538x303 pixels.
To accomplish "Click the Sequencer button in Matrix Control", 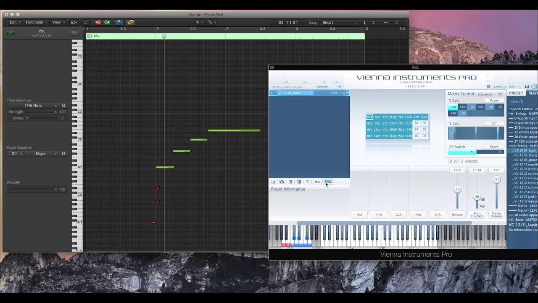I will click(485, 94).
